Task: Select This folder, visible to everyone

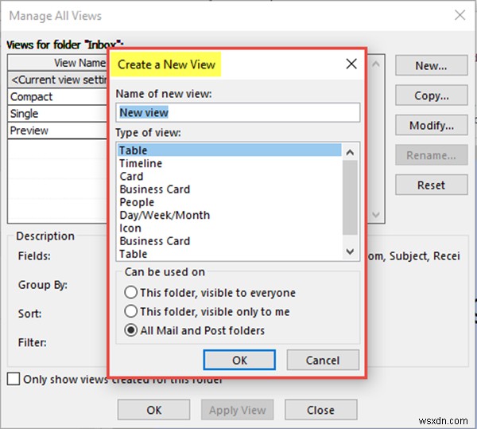Action: point(210,293)
